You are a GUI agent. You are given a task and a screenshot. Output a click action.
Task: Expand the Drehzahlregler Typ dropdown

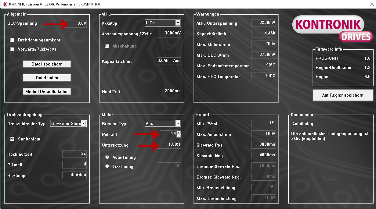[x=84, y=123]
